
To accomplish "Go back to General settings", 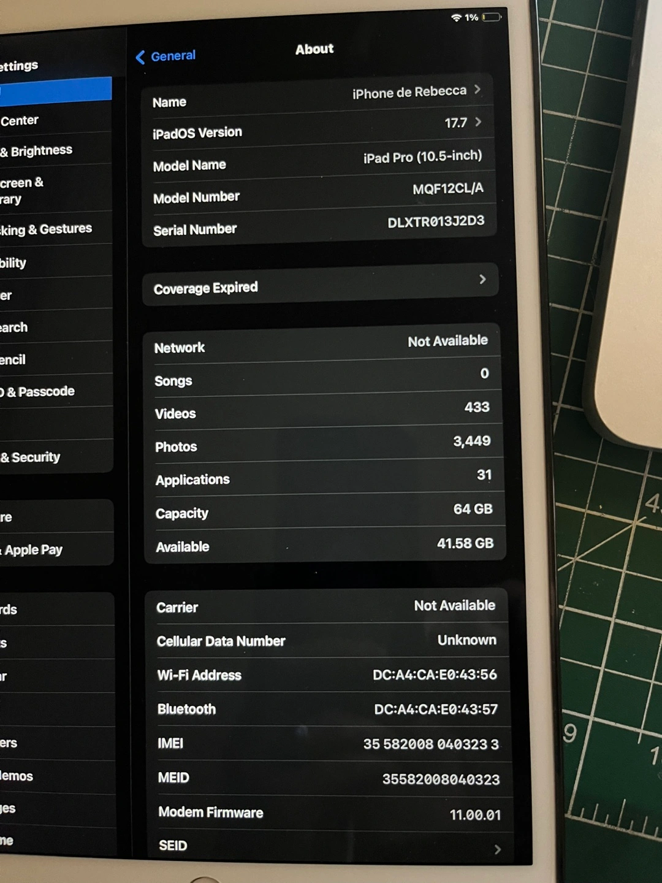I will 172,56.
